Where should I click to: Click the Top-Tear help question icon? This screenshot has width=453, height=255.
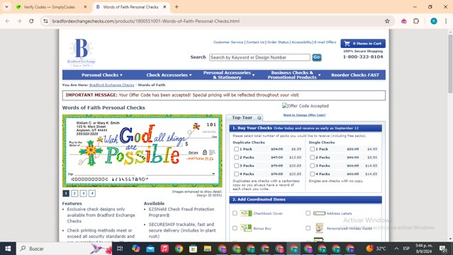point(259,118)
